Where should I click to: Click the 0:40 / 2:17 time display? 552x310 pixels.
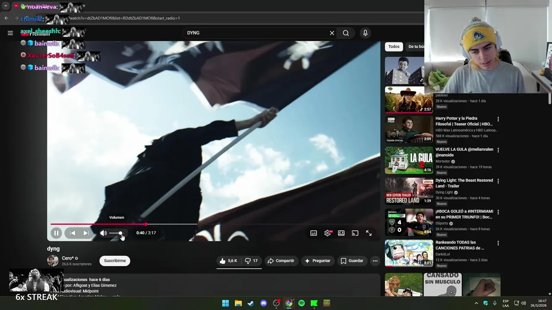146,233
